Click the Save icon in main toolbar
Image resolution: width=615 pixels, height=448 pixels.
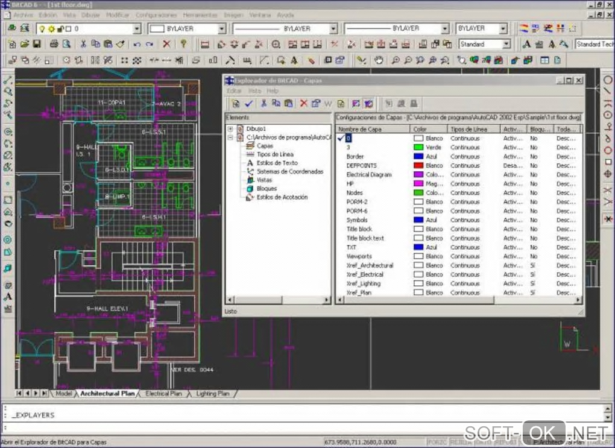36,44
